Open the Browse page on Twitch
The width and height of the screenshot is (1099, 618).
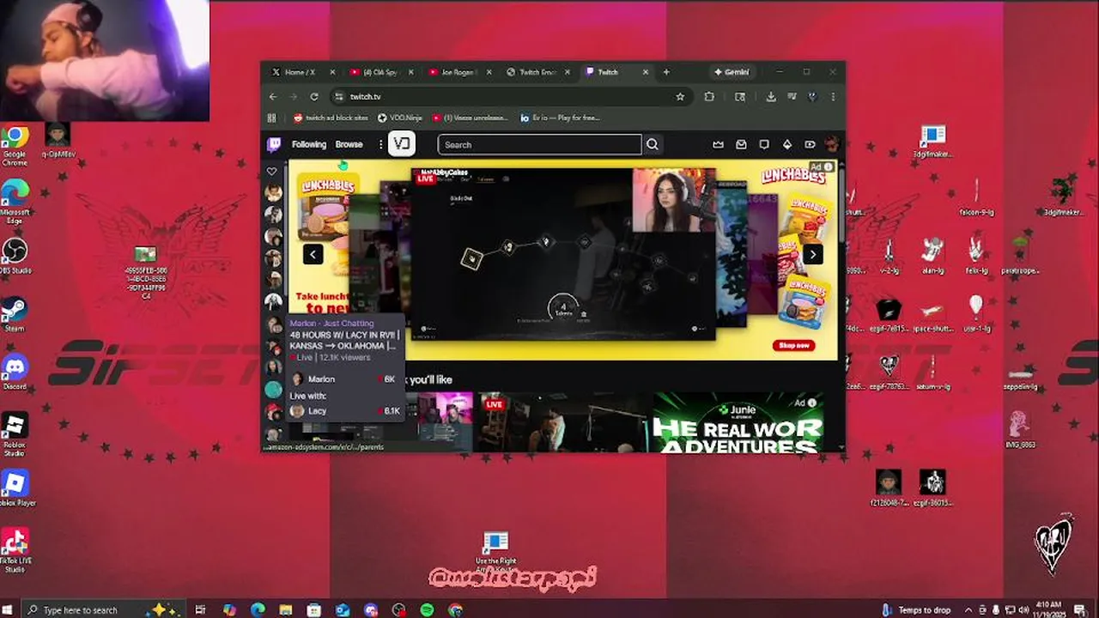pyautogui.click(x=349, y=144)
